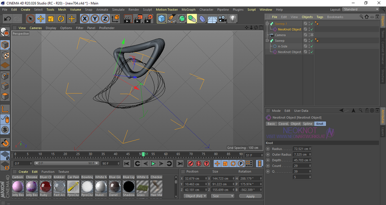Image resolution: width=386 pixels, height=205 pixels.
Task: Toggle Camera visibility dots
Action: point(309,35)
